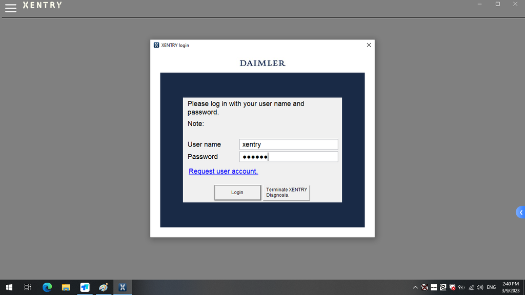Expand the blue side panel arrow
525x295 pixels.
[520, 212]
